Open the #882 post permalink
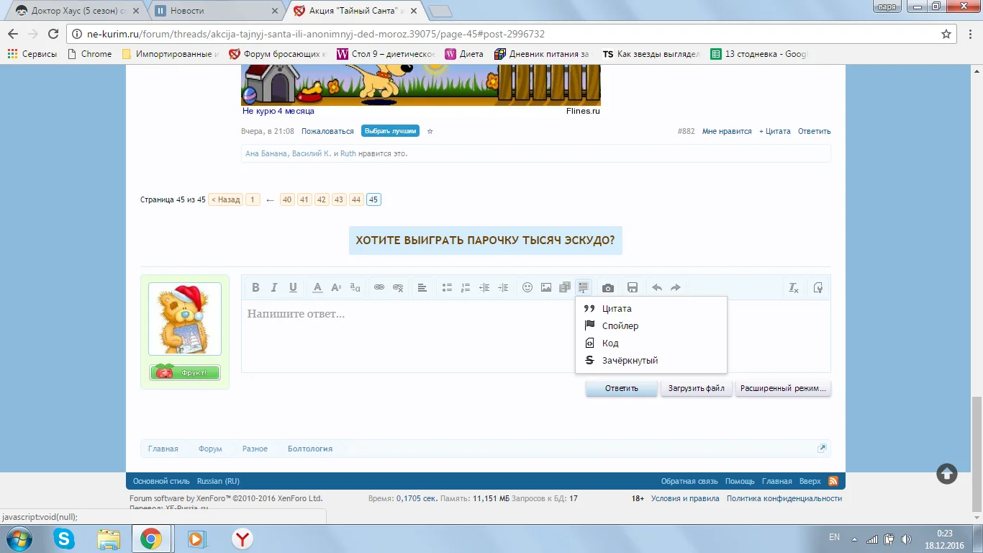Image resolution: width=983 pixels, height=553 pixels. pos(687,131)
